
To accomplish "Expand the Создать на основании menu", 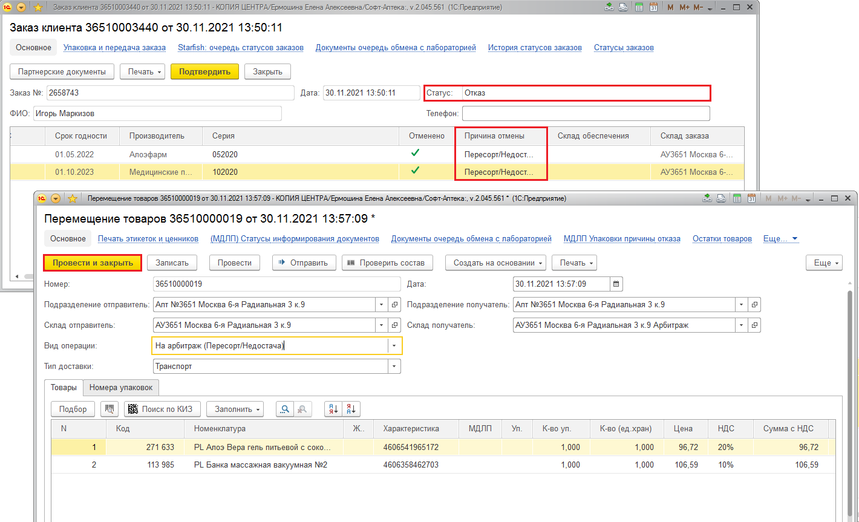I will tap(496, 263).
